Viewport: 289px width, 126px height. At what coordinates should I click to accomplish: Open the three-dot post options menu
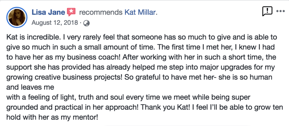[x=281, y=12]
